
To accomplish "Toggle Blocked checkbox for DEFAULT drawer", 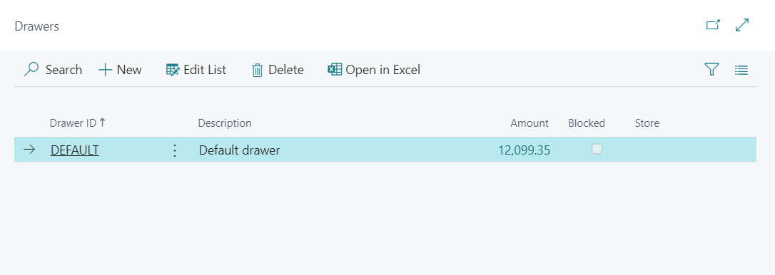I will (x=597, y=149).
